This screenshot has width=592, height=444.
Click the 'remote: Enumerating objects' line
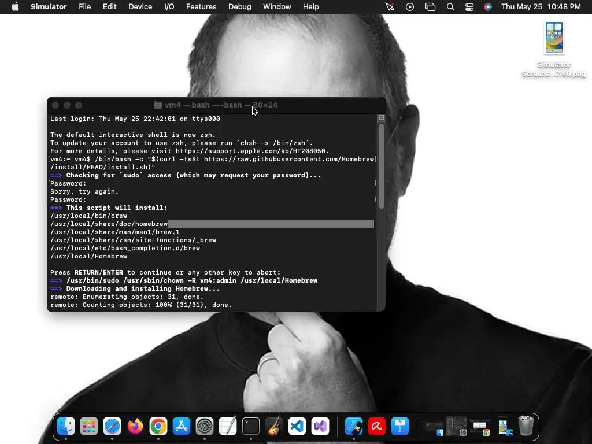click(127, 297)
